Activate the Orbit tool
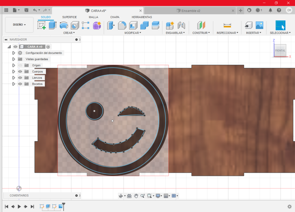Screen dimensions: 295x212 pyautogui.click(x=121, y=196)
